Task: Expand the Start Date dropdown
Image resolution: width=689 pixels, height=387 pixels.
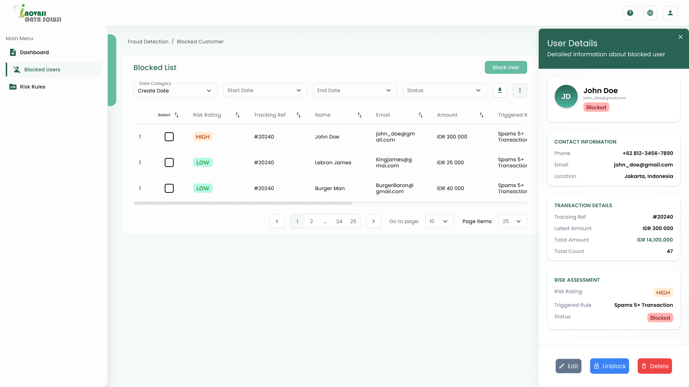Action: click(x=265, y=90)
